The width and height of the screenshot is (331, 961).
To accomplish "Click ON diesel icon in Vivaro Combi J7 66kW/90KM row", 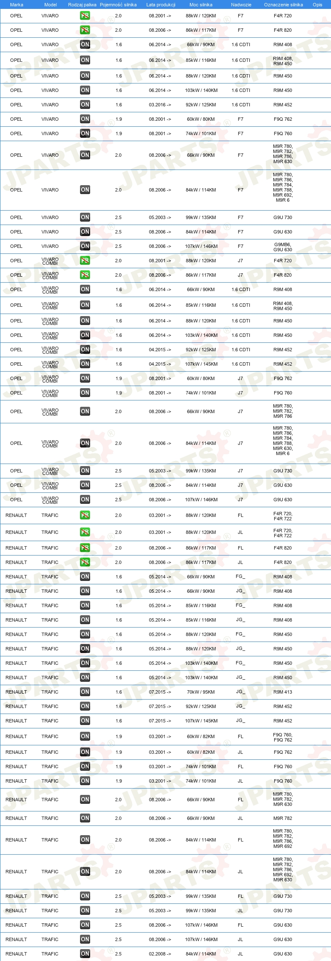I will tap(85, 411).
